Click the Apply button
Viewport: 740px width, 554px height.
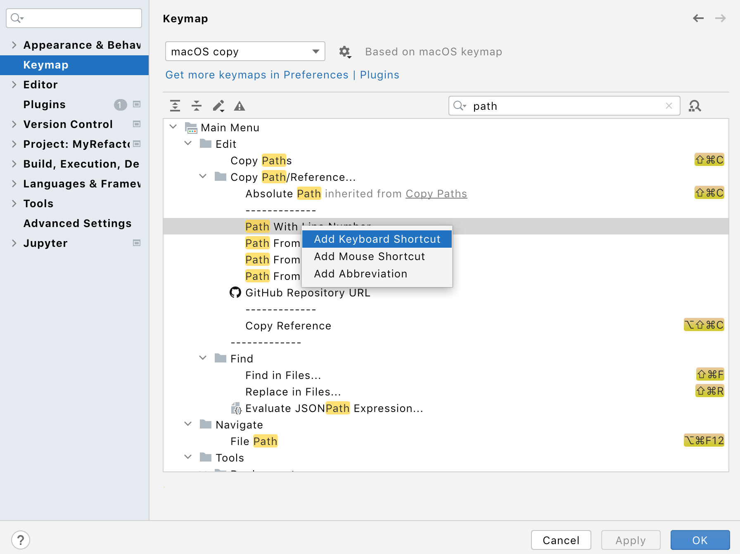tap(631, 540)
